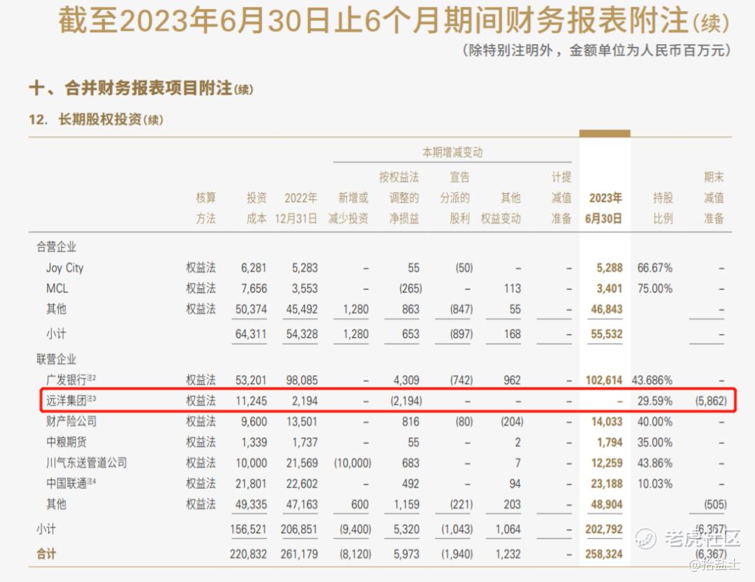This screenshot has height=582, width=755.
Task: Click 广发银行 net profit value 4,309
Action: [x=406, y=380]
